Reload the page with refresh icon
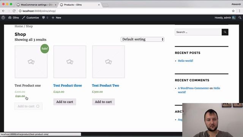243x137 pixels. click(x=14, y=11)
